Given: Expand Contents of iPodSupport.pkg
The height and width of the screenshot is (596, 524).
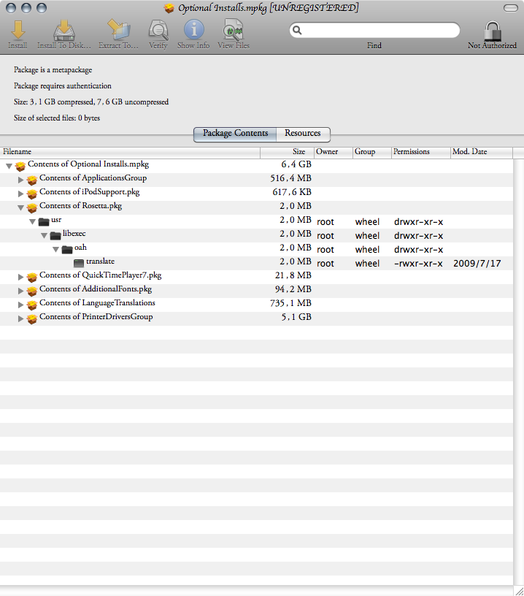Looking at the screenshot, I should point(21,194).
